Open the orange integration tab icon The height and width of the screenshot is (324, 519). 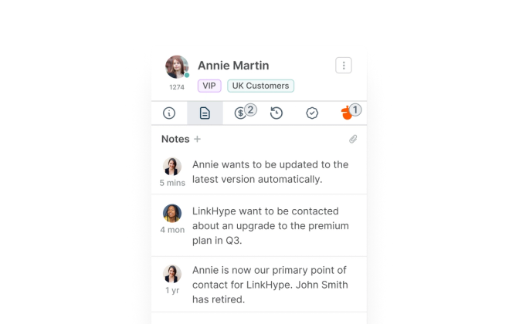[347, 113]
